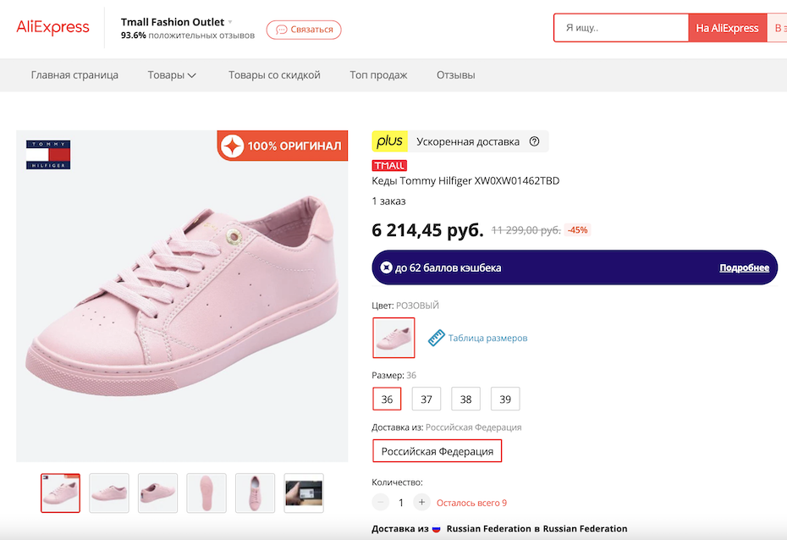Click the Tmall badge icon

pos(389,165)
